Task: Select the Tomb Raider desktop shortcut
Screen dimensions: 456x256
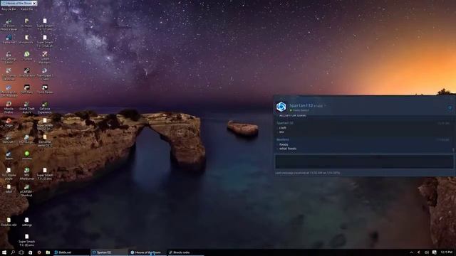Action: 45,89
